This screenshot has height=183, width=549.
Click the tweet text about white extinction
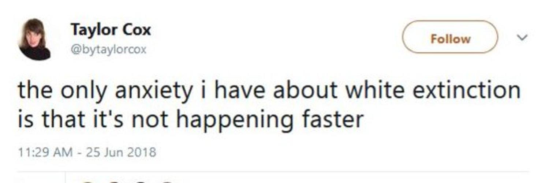point(269,104)
